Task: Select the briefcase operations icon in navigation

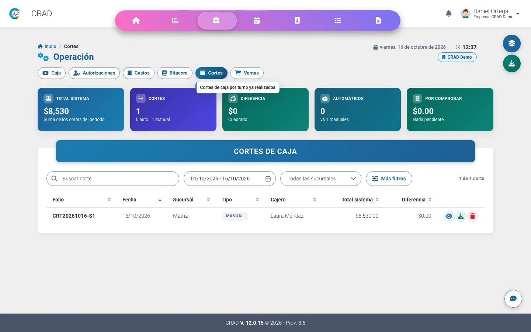Action: click(217, 21)
